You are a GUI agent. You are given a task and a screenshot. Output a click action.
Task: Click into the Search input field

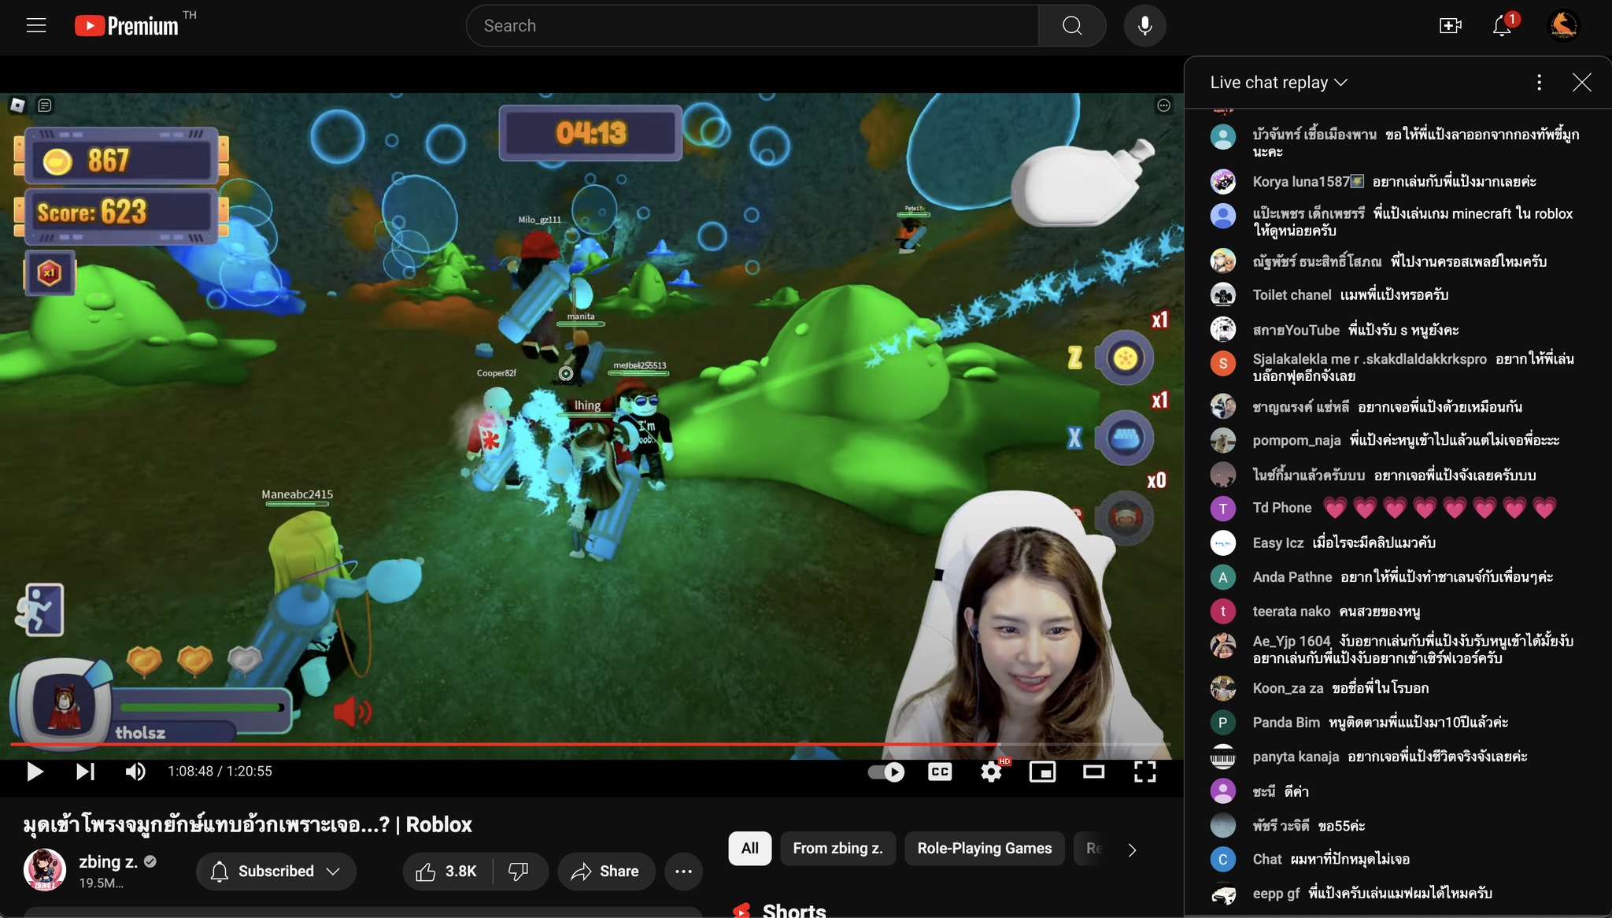(x=752, y=25)
